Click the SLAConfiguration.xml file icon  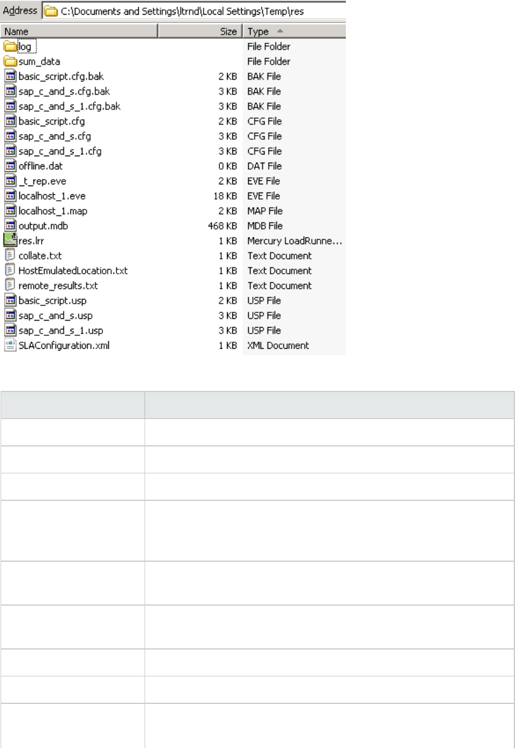[11, 345]
